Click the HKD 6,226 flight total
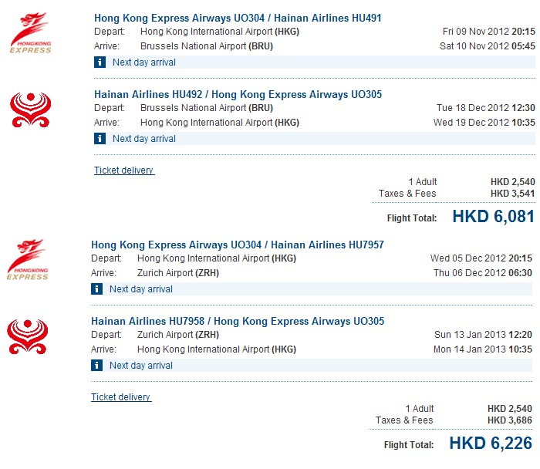The width and height of the screenshot is (540, 469). pyautogui.click(x=490, y=444)
